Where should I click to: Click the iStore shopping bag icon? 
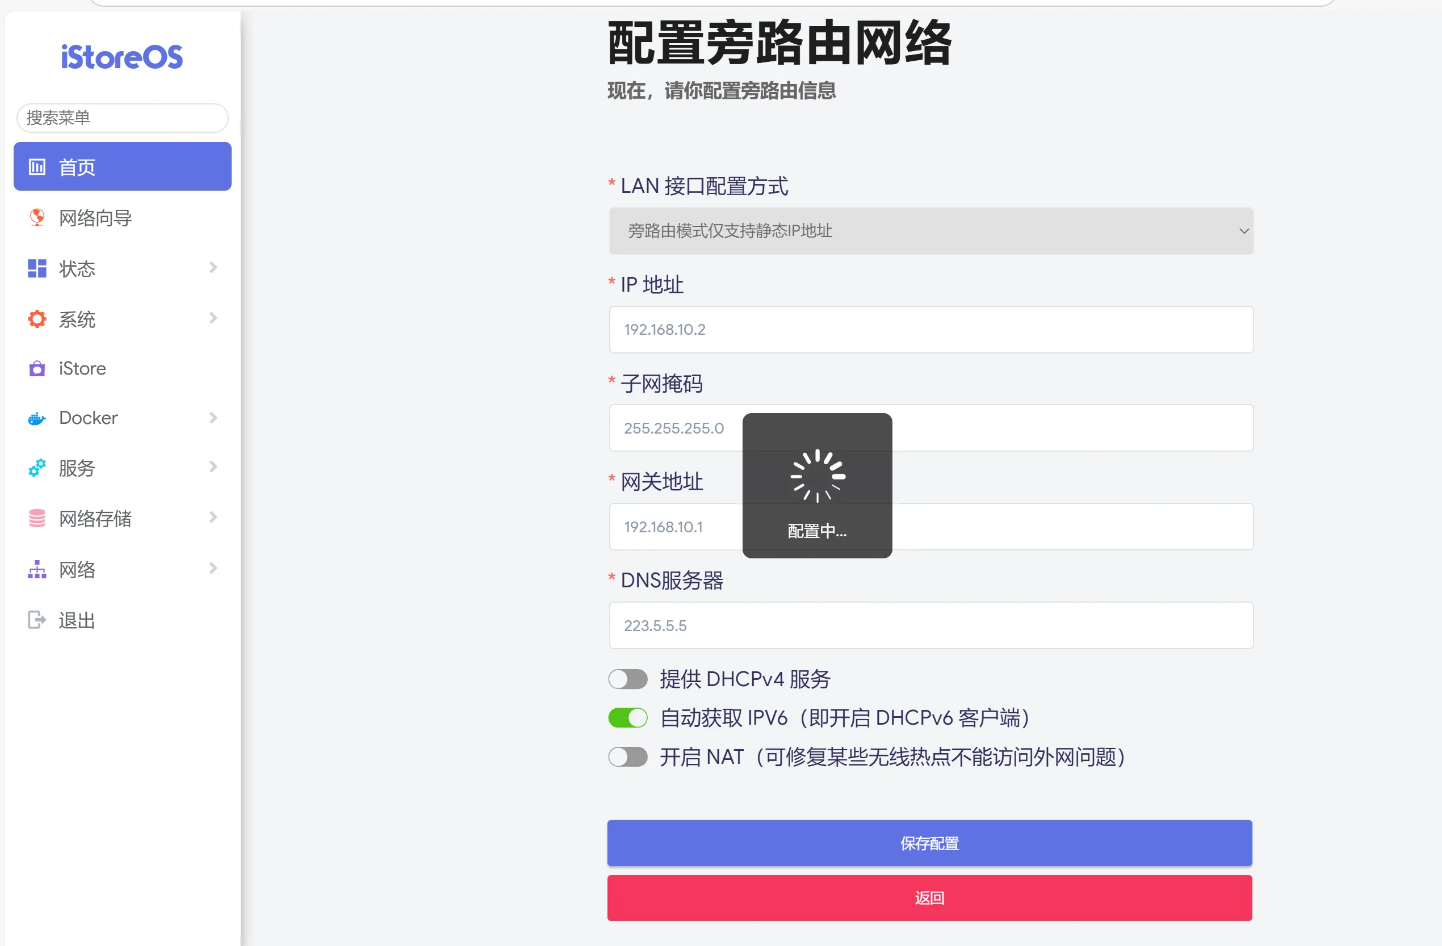pyautogui.click(x=37, y=368)
